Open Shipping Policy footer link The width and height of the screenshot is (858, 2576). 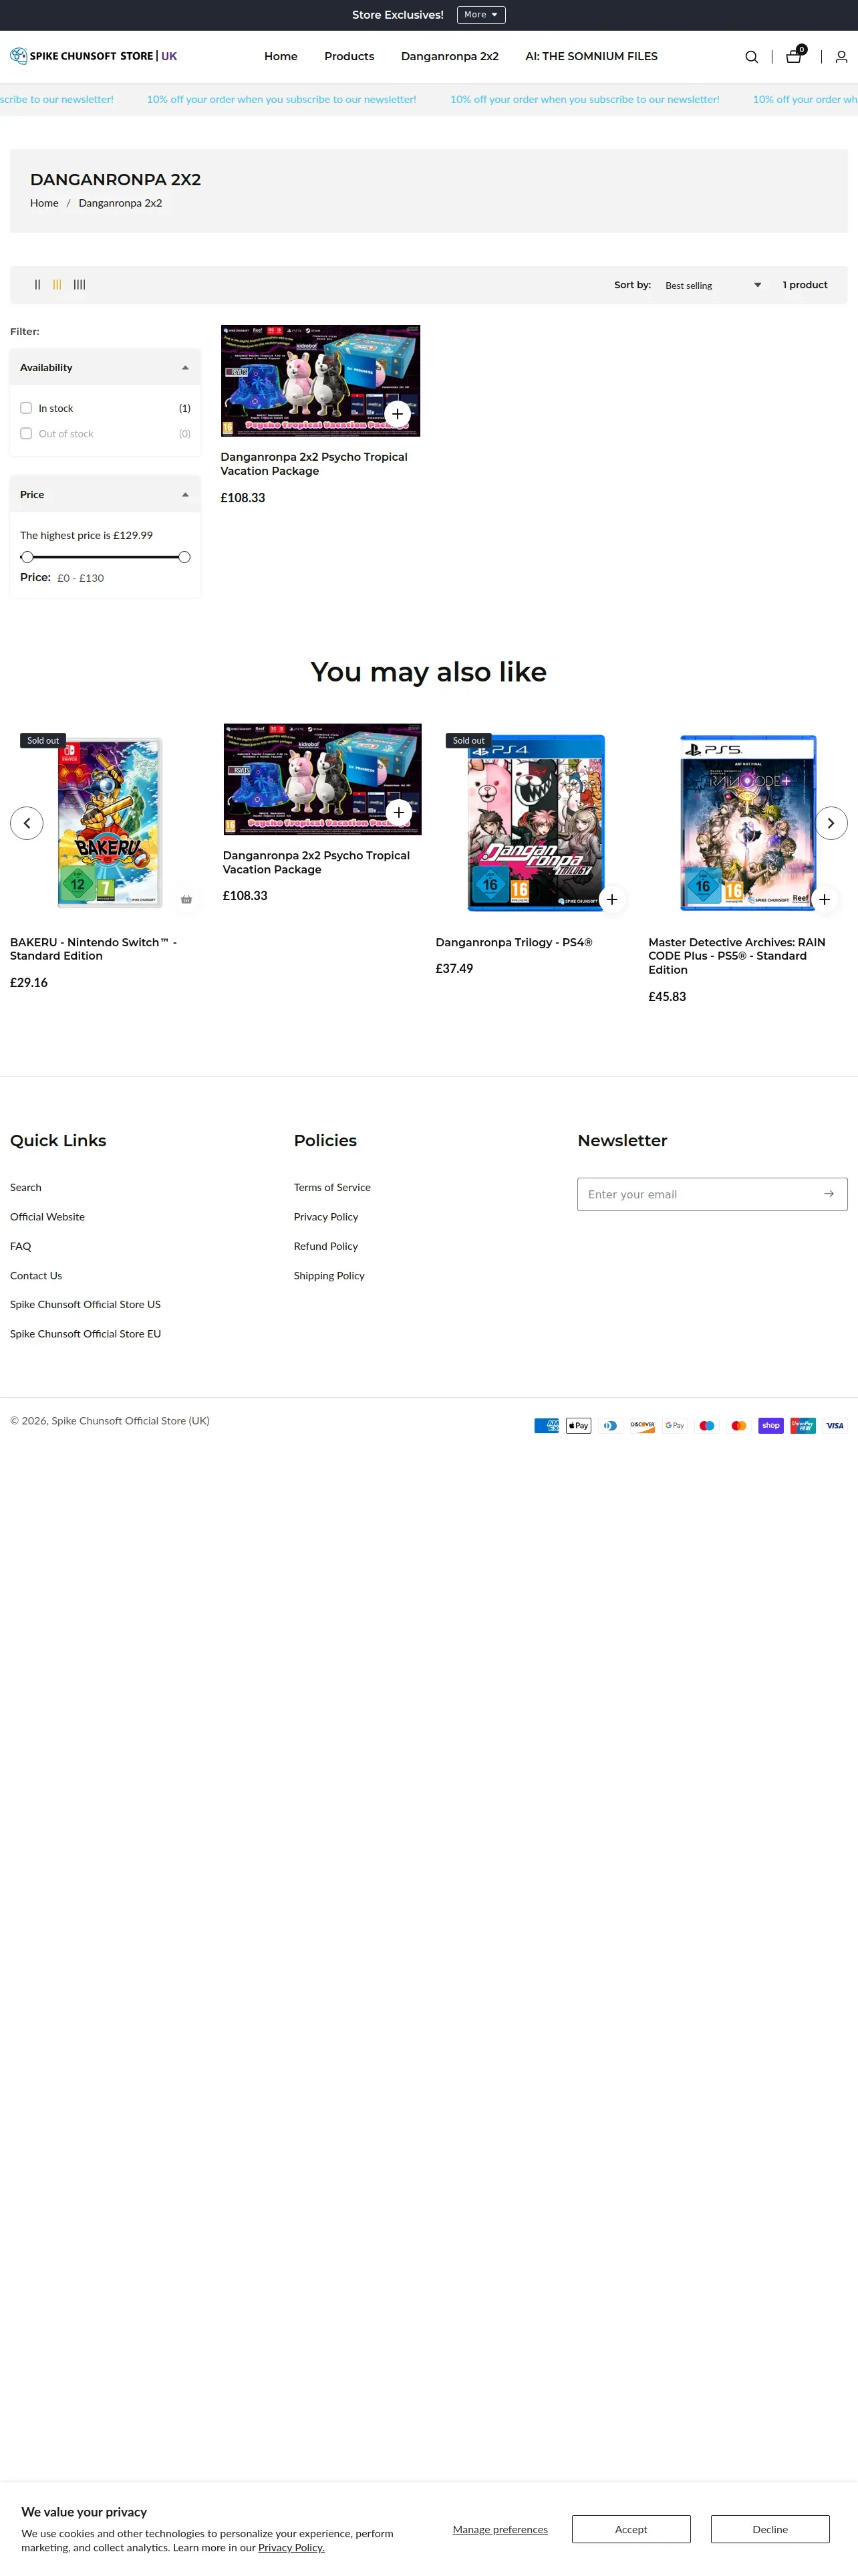tap(329, 1275)
